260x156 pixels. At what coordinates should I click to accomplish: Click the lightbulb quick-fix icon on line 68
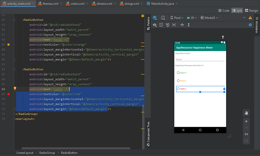pos(15,88)
